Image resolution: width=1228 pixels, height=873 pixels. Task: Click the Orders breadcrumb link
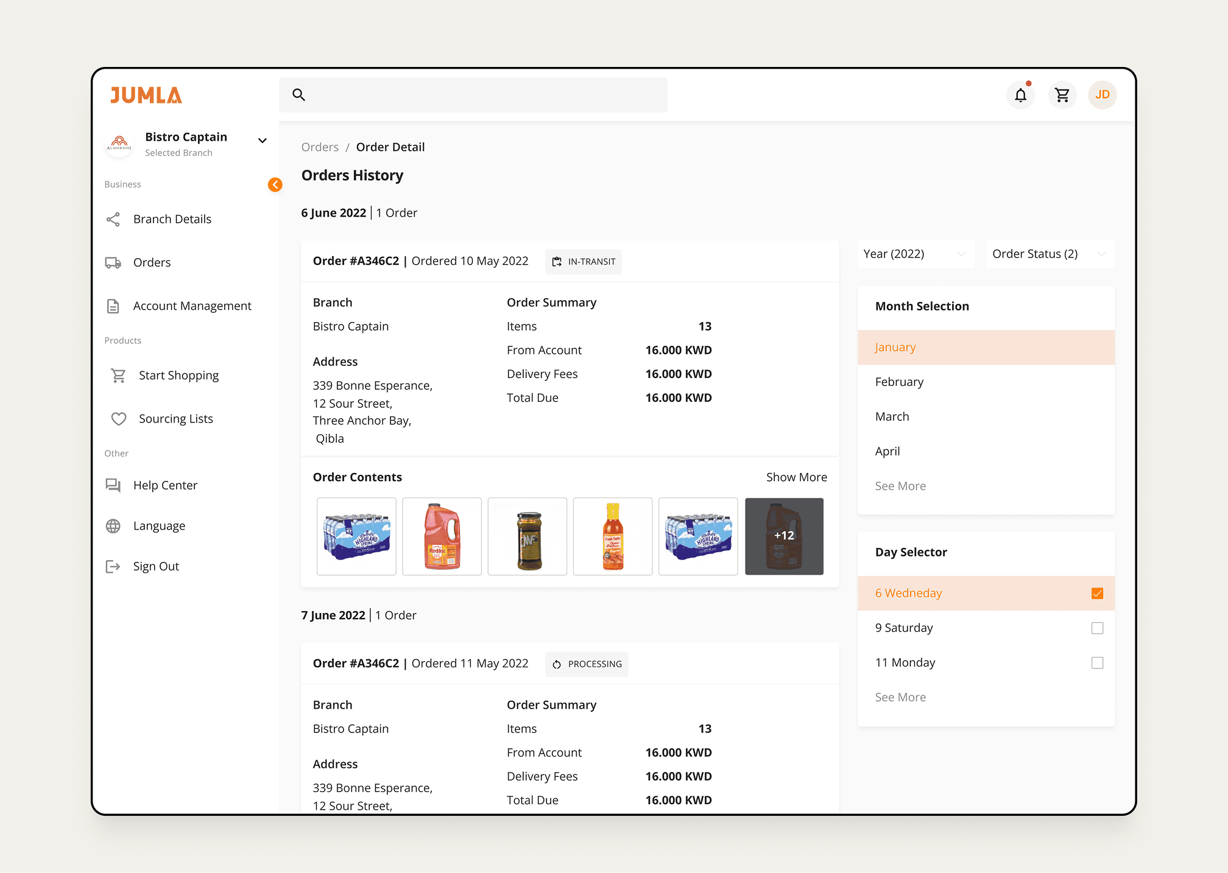coord(320,147)
